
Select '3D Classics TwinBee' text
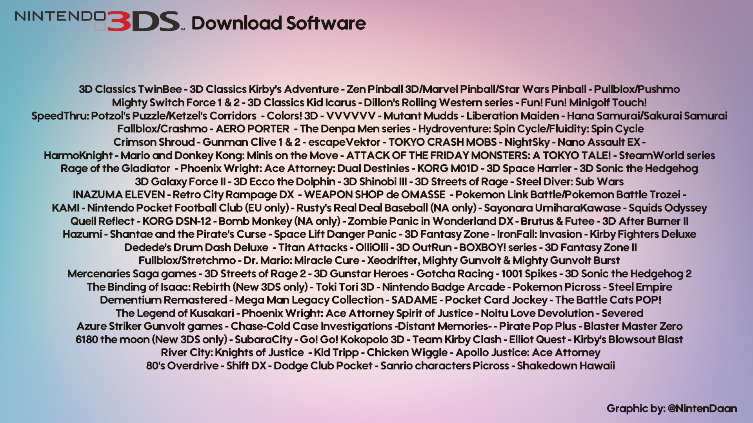click(x=130, y=89)
